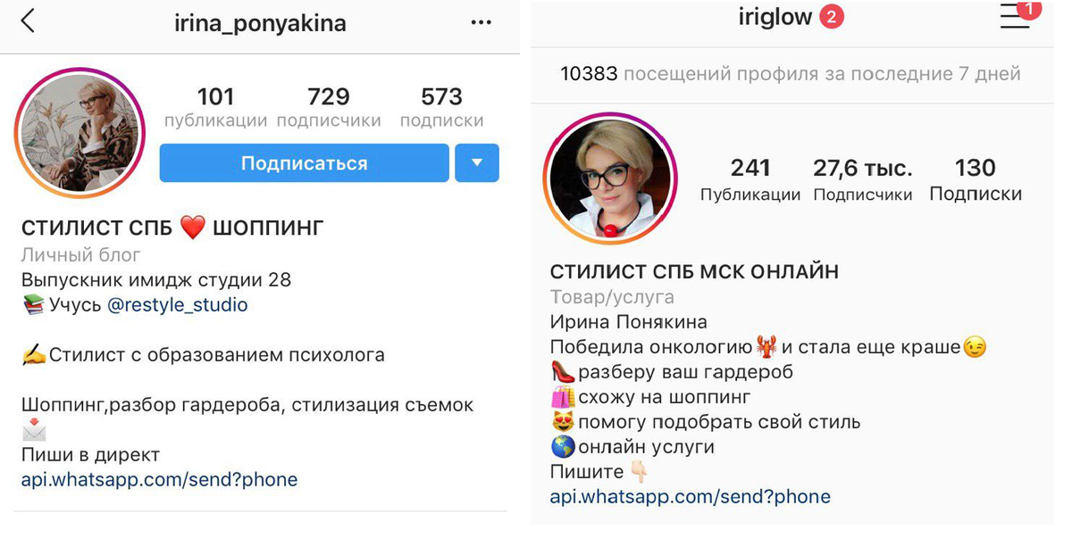This screenshot has height=547, width=1072.
Task: Click the blue Подписаться button
Action: (x=304, y=163)
